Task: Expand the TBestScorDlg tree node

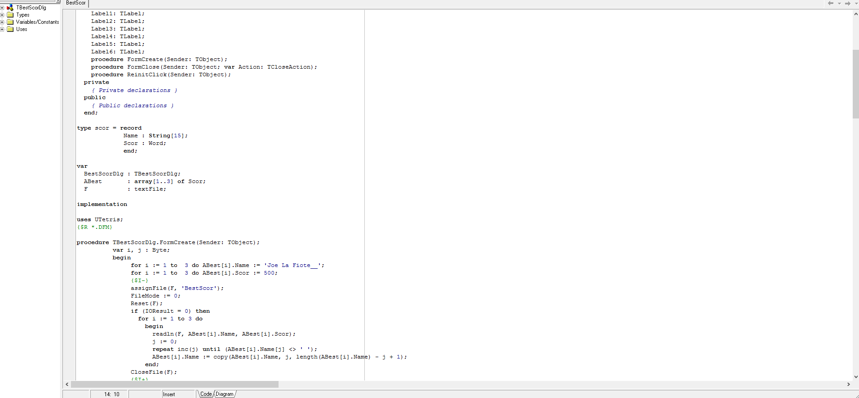Action: pyautogui.click(x=2, y=8)
